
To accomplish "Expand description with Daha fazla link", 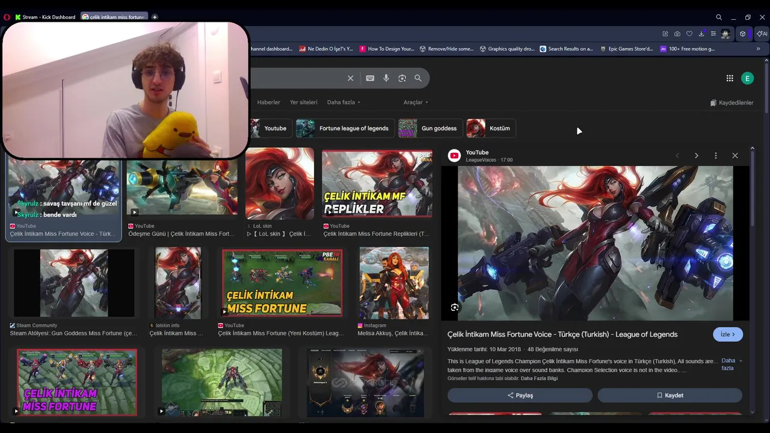I will tap(731, 364).
